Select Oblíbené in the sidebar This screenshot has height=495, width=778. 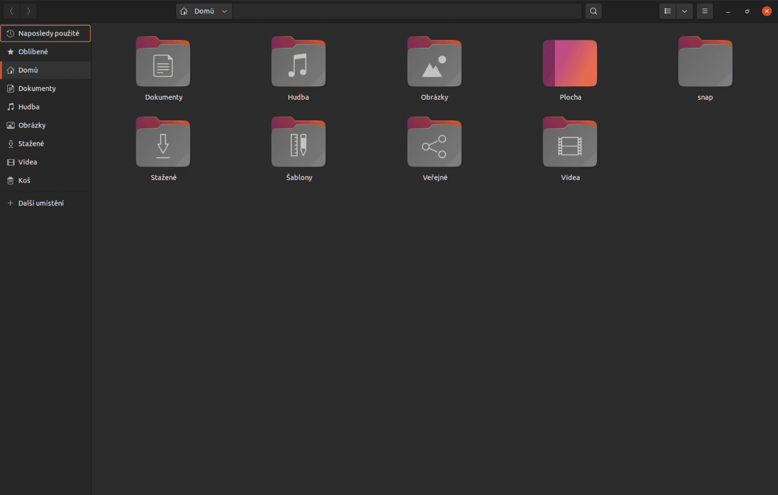pyautogui.click(x=32, y=52)
